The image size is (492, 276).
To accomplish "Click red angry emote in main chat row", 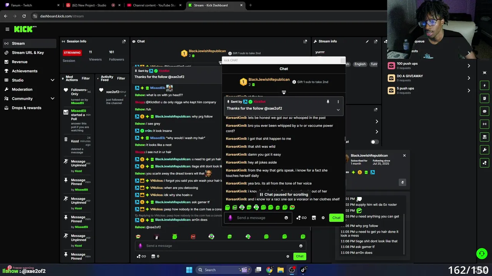I will tap(193, 237).
